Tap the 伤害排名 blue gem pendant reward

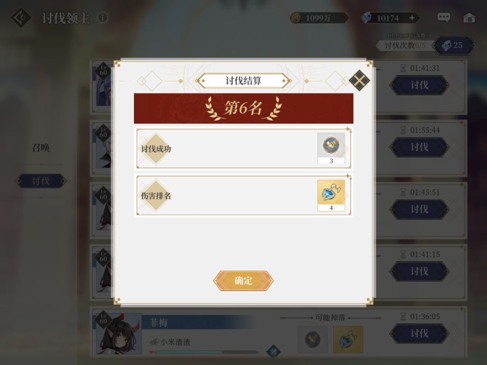[331, 196]
